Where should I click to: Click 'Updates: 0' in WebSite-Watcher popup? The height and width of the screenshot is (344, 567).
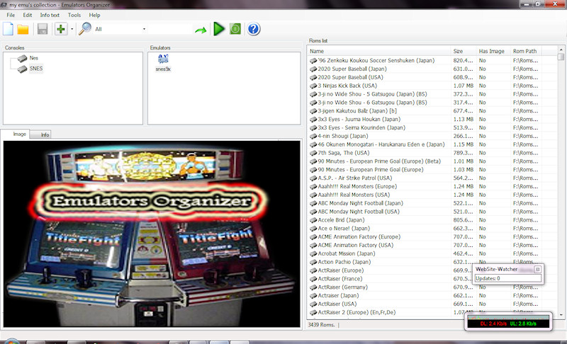(x=507, y=278)
